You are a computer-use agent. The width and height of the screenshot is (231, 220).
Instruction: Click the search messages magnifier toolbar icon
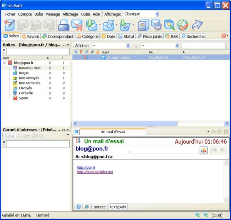pyautogui.click(x=170, y=25)
